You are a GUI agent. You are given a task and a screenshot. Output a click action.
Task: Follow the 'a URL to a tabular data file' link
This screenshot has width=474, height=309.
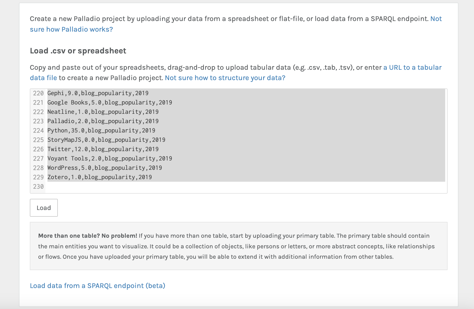pyautogui.click(x=412, y=67)
